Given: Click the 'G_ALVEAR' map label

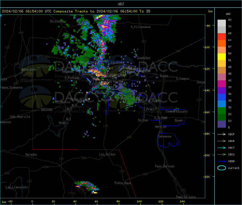Looking at the screenshot, I should point(161,118).
